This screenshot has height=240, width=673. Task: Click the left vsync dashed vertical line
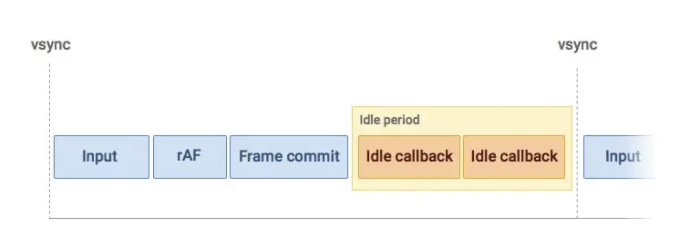coord(50,140)
